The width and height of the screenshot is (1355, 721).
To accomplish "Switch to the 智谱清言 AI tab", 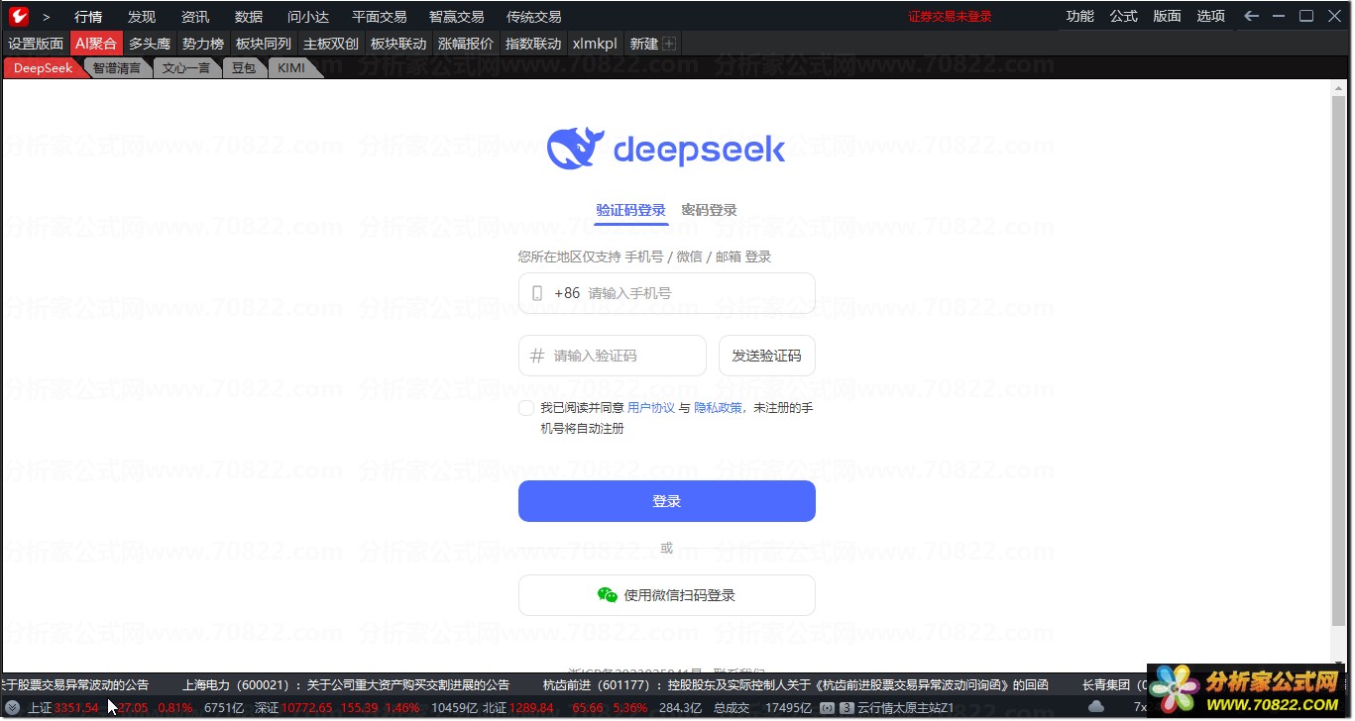I will [117, 68].
